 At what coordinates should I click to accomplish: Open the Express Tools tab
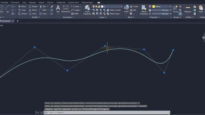coord(73,3)
